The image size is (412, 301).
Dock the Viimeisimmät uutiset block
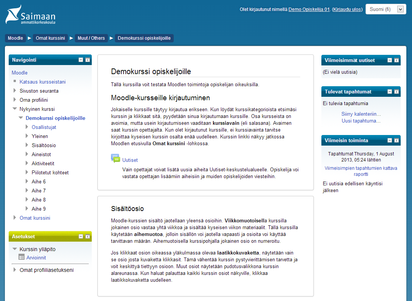click(397, 60)
